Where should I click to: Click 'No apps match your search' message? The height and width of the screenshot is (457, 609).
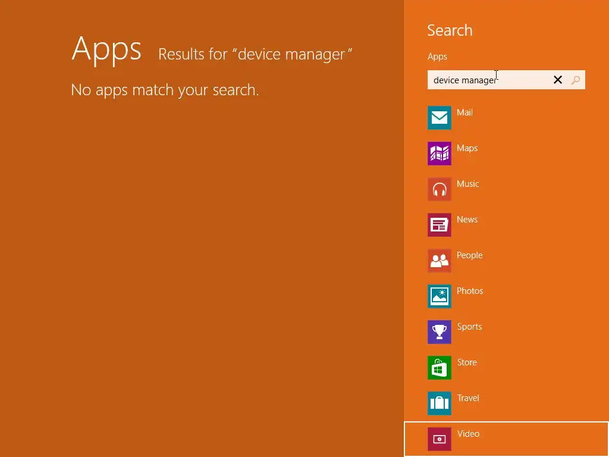click(165, 90)
